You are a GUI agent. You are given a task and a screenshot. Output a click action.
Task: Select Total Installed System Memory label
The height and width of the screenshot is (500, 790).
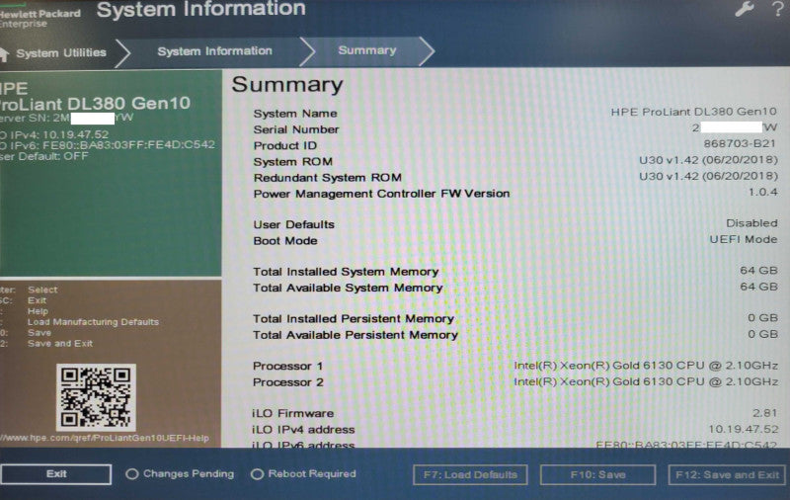pos(346,272)
